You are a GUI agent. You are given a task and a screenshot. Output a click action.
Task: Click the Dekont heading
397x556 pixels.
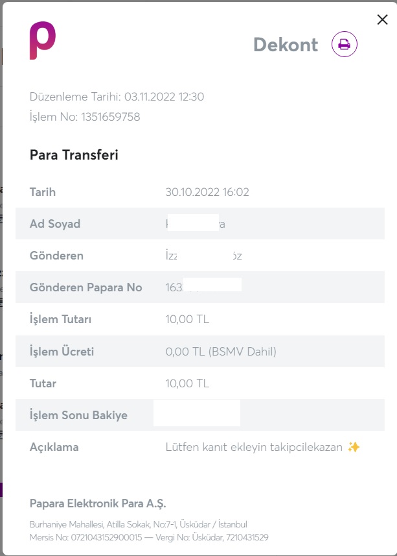click(x=286, y=45)
